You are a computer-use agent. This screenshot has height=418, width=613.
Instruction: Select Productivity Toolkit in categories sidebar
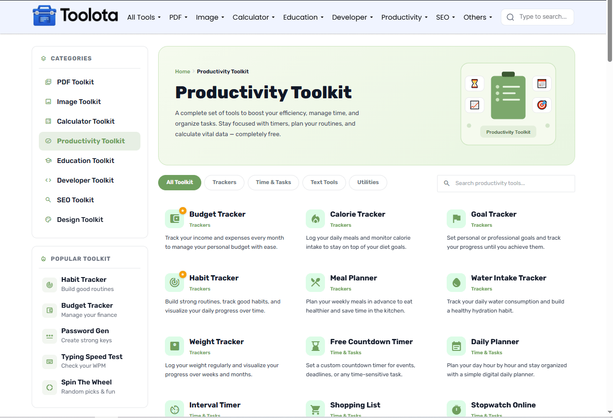(x=90, y=141)
